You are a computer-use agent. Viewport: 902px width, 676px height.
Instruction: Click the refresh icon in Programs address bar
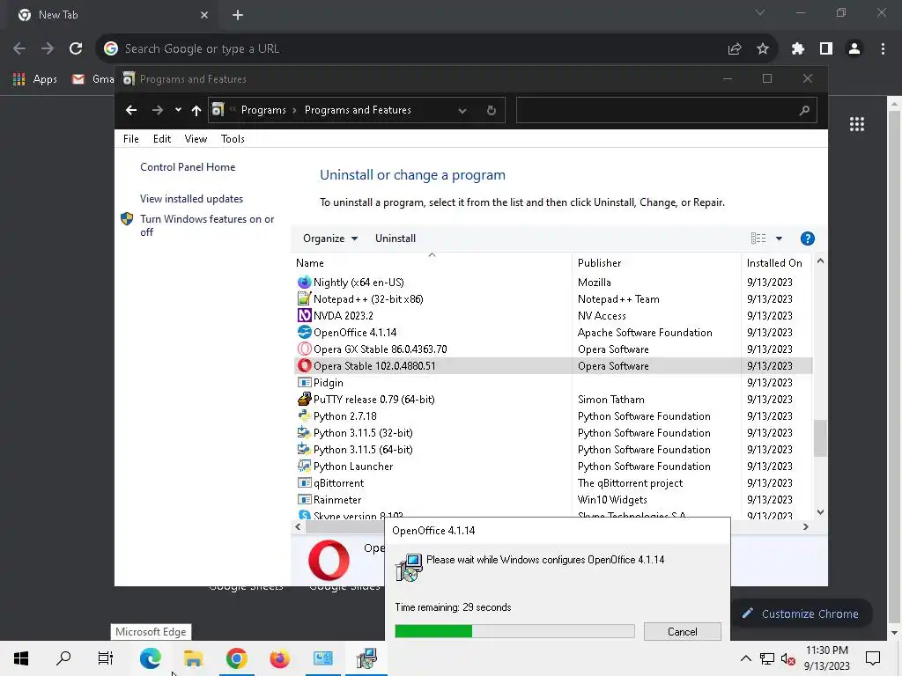(491, 110)
